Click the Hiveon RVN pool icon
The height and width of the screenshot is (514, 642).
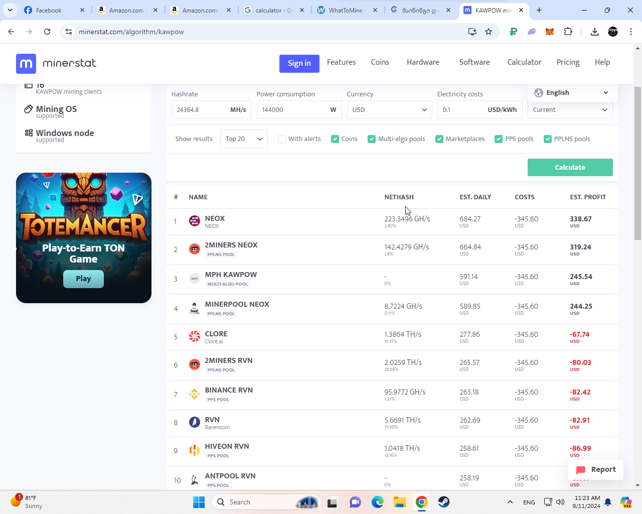pos(195,450)
